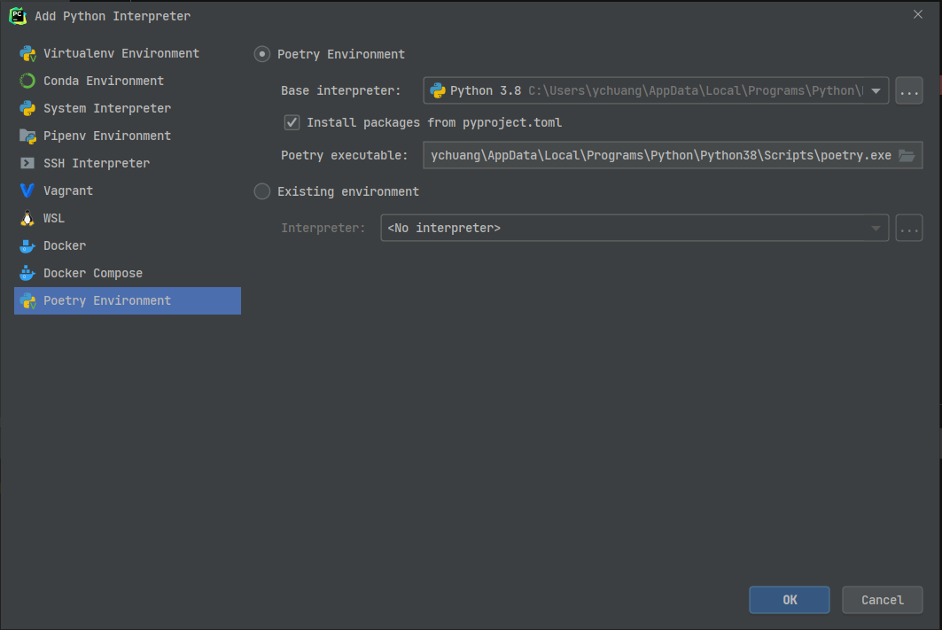Click the Pipenv Environment folder icon
The height and width of the screenshot is (630, 942).
pos(27,136)
